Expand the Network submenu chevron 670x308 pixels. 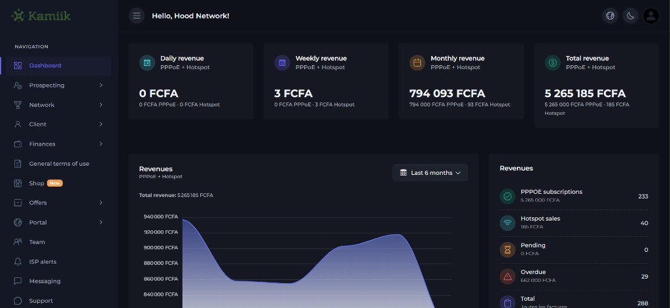click(x=101, y=105)
